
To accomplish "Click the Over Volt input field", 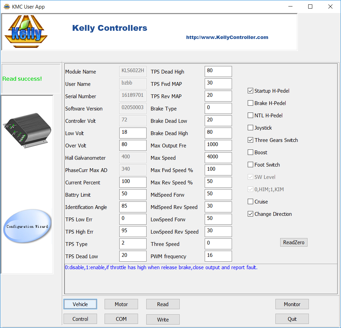I will click(133, 145).
